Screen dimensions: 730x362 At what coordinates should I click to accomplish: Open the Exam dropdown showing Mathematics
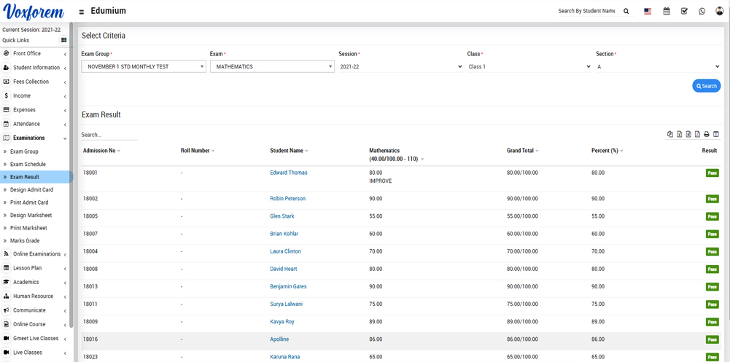271,67
